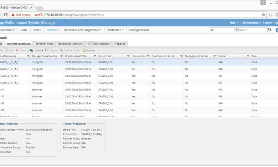Expand the Protection menu

115,30
